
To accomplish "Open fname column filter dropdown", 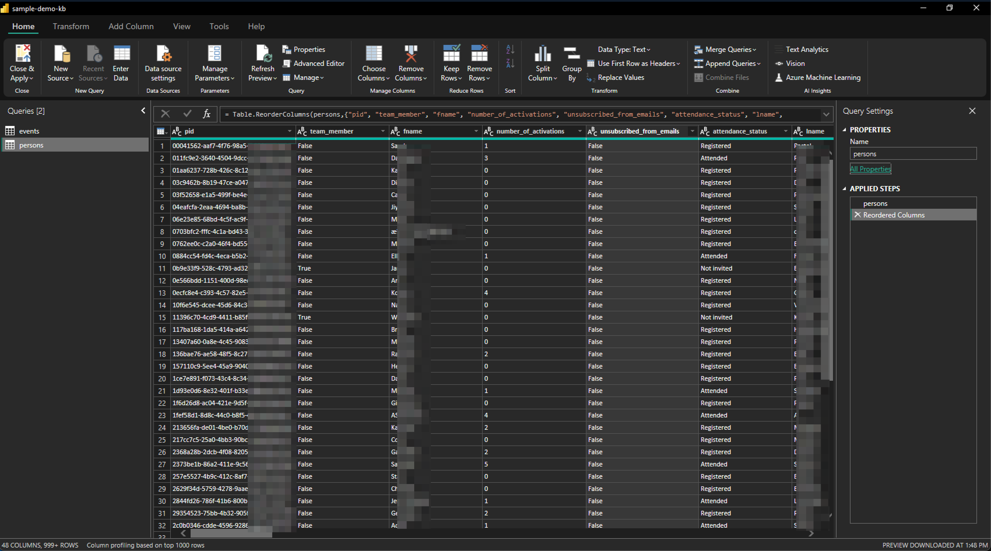I will point(476,132).
